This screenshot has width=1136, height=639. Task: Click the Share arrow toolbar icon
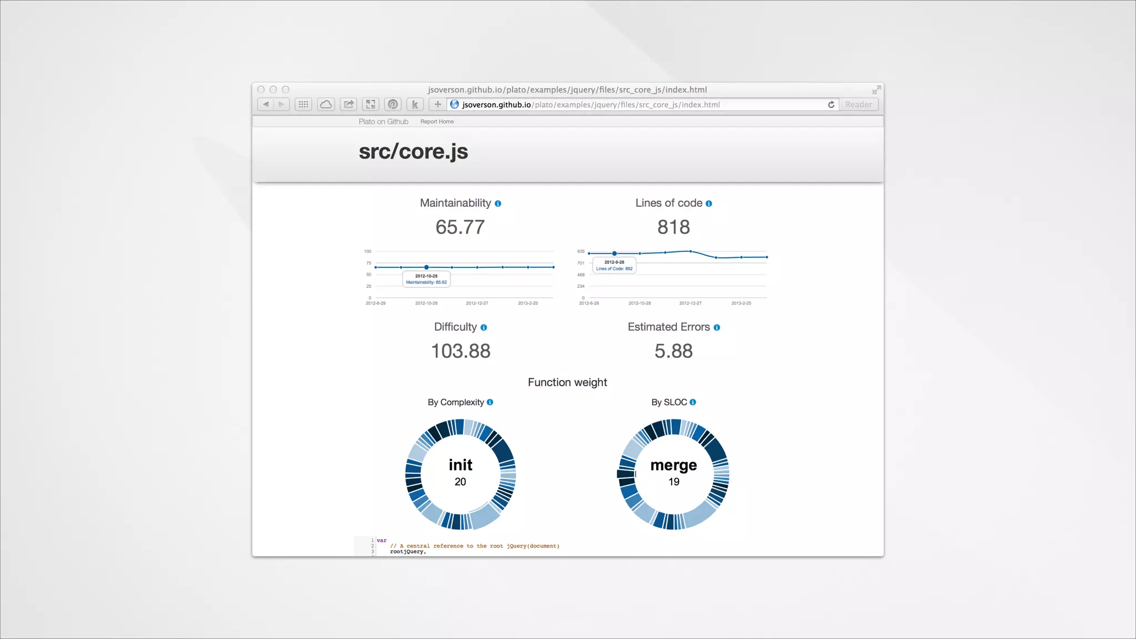pos(348,104)
